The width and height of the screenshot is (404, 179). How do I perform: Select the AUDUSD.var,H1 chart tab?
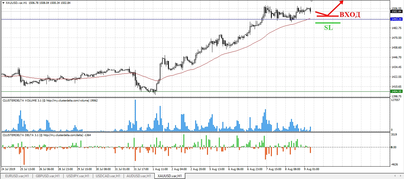(139, 176)
